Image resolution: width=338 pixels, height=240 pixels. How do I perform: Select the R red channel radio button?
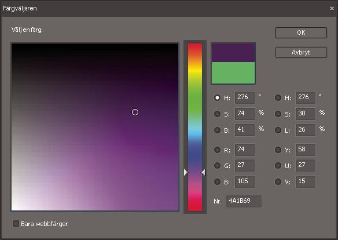point(217,150)
